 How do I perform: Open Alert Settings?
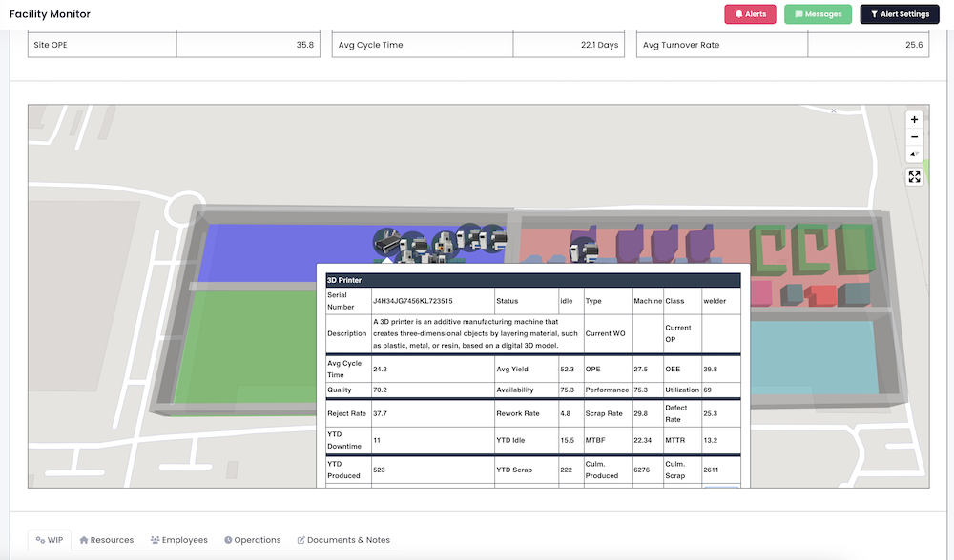899,14
